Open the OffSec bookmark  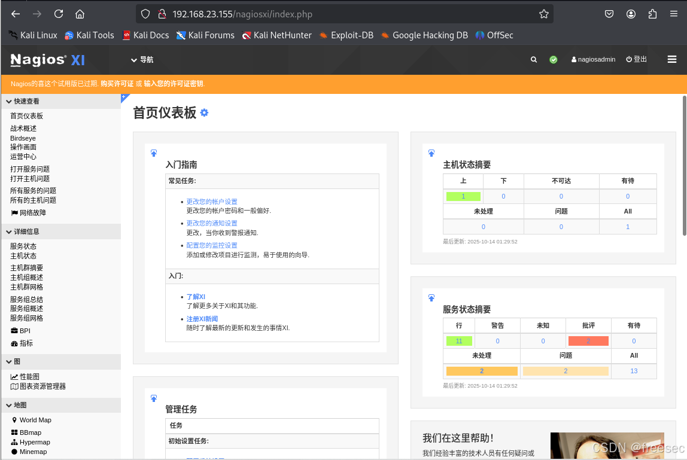pos(495,35)
